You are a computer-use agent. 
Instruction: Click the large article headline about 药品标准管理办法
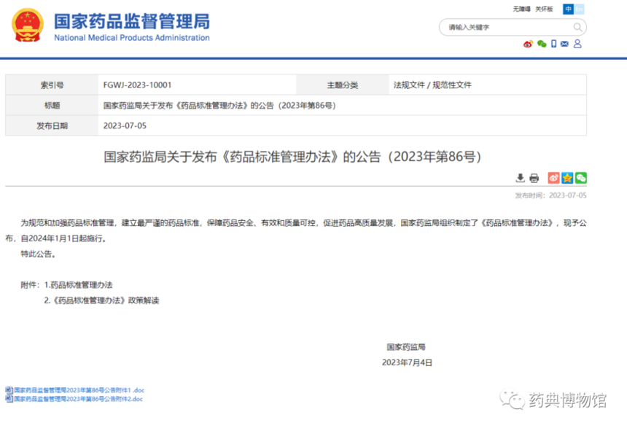[x=292, y=157]
